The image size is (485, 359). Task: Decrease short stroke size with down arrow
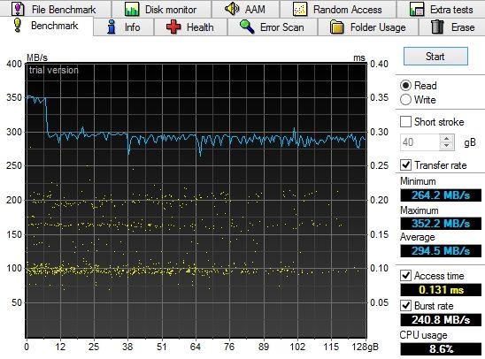(446, 146)
